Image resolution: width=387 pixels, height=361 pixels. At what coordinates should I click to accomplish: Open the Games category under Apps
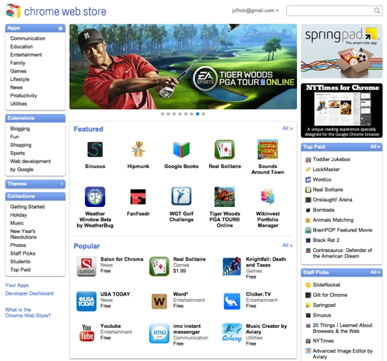pos(18,71)
